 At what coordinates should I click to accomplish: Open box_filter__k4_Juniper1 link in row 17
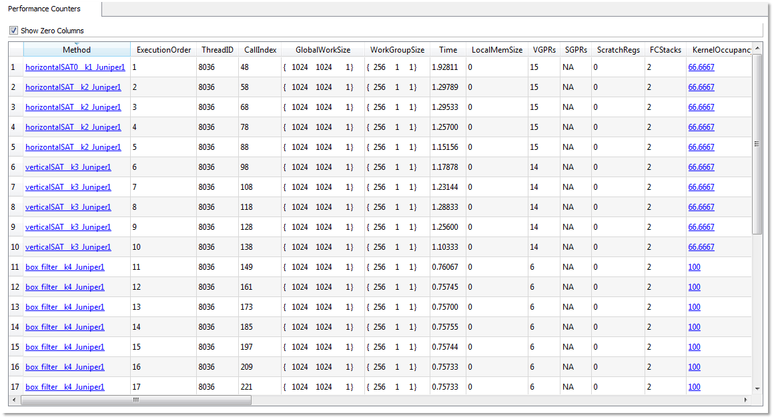point(65,387)
